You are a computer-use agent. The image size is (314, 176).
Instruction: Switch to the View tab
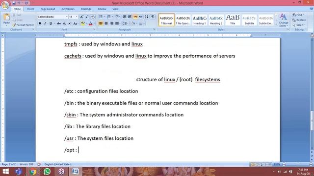tap(115, 9)
